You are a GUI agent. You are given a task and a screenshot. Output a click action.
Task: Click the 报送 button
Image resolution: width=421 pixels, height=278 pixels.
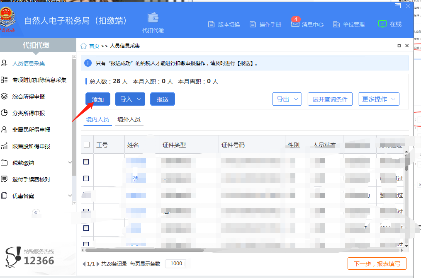[x=163, y=99]
